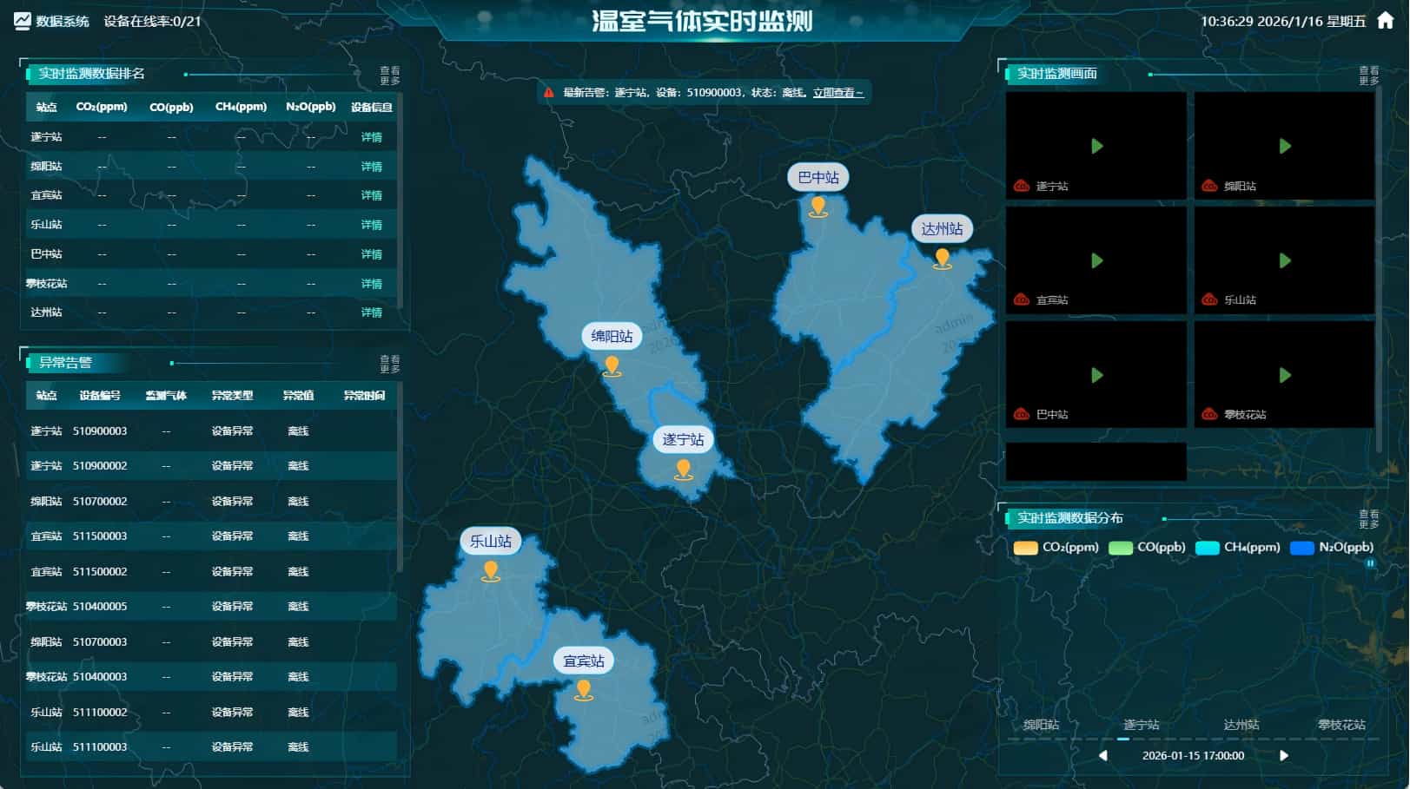The width and height of the screenshot is (1410, 789).
Task: Play the 绵阳站 video feed
Action: (1284, 148)
